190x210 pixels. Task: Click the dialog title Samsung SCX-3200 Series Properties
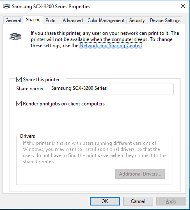51,7
